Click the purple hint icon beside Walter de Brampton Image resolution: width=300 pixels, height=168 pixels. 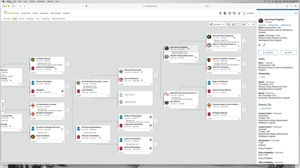click(x=151, y=117)
